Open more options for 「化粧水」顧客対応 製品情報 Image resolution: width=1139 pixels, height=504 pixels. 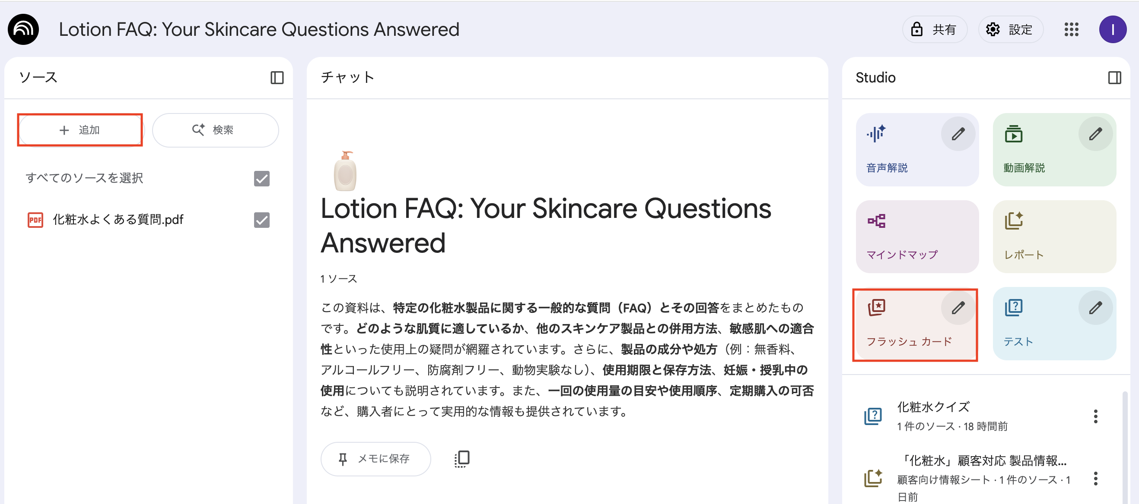[x=1095, y=479]
